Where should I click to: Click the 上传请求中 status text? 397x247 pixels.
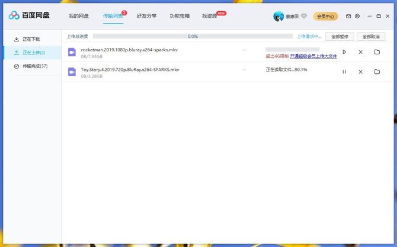tap(309, 37)
